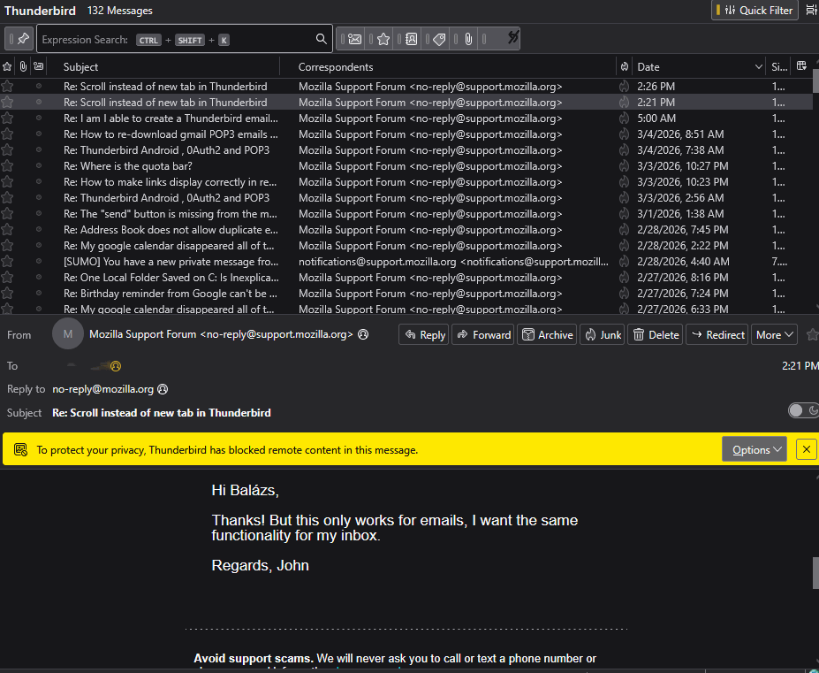Toggle the Quick Filter bar button
Image resolution: width=819 pixels, height=673 pixels.
755,11
